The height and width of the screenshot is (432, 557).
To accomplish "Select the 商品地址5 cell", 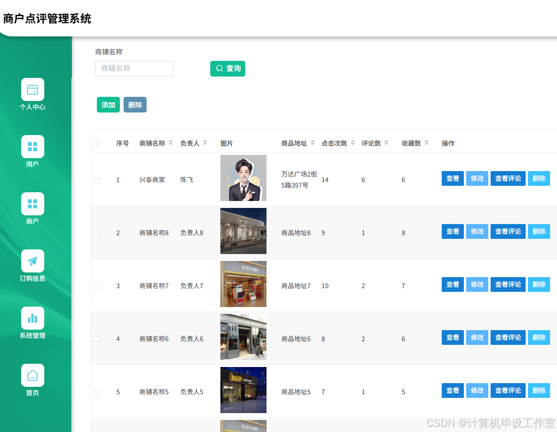I will click(x=296, y=392).
